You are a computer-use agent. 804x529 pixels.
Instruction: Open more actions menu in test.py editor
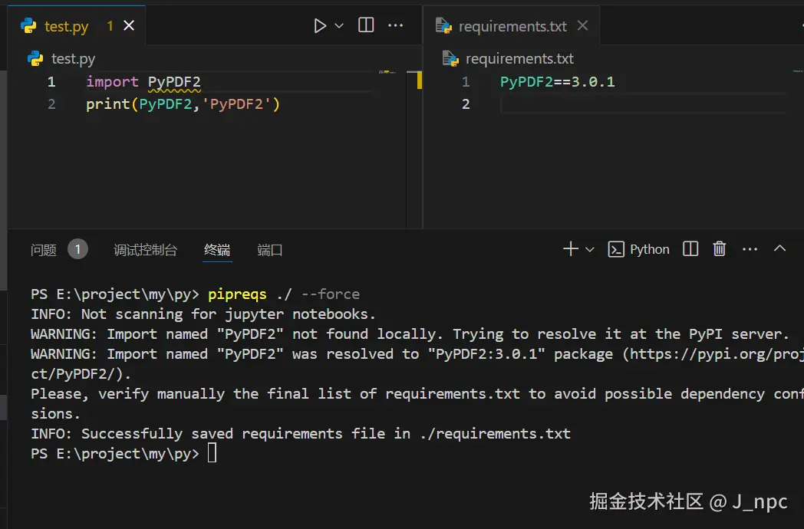point(395,25)
